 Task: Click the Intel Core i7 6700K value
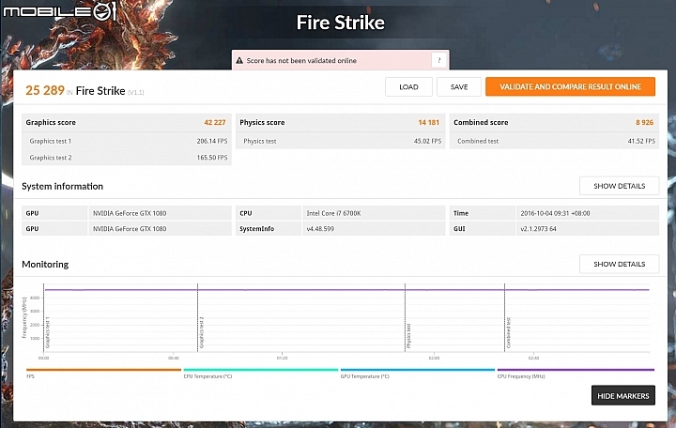333,213
